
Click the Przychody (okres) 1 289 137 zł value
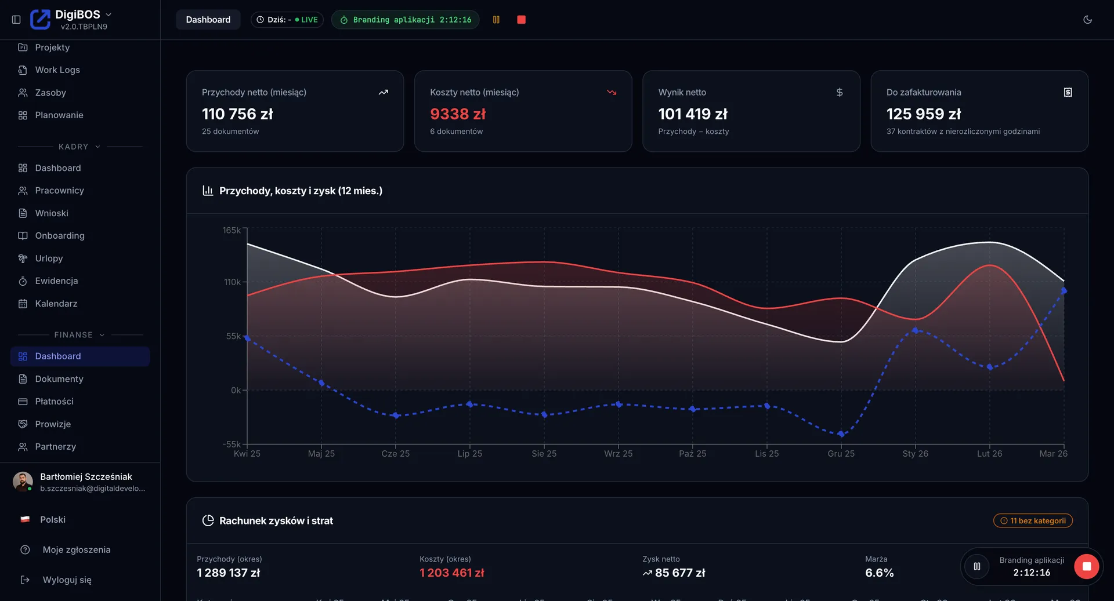229,573
